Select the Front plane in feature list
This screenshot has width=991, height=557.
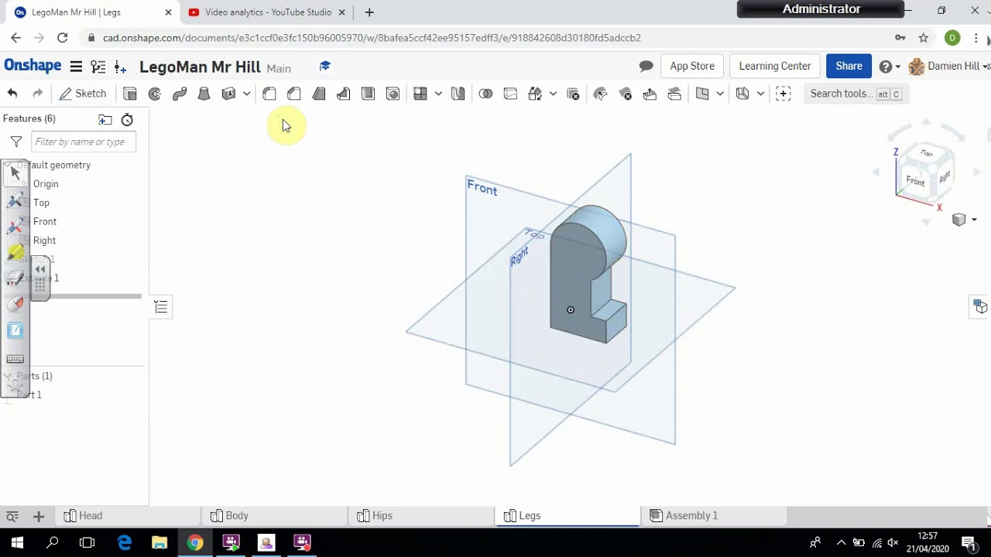[45, 221]
